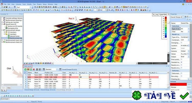
Task: Close the Concrete 15 panel
Action: click(x=22, y=14)
